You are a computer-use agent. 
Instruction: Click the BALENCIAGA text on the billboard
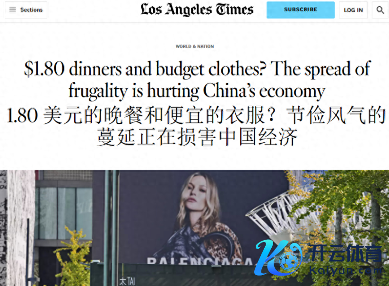200,261
